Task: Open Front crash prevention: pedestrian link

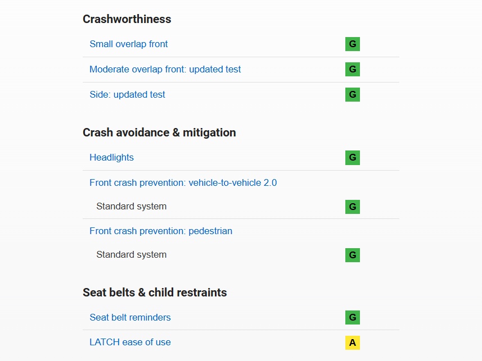Action: pyautogui.click(x=160, y=231)
